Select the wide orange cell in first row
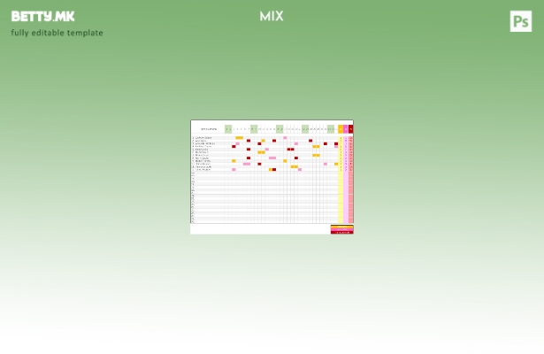Screen dimensions: 544x354 [x=239, y=137]
